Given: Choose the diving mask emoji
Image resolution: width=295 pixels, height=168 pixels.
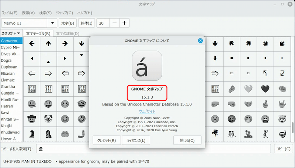Looking at the screenshot, I should [282, 133].
